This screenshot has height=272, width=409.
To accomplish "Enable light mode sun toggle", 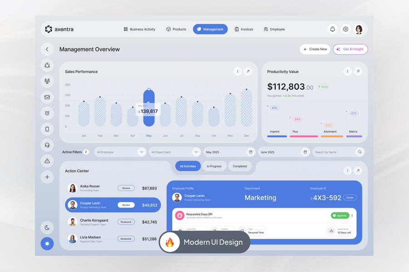I will (47, 243).
